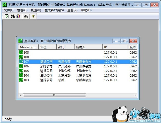The image size is (161, 123).
Task: Click 广州参会方 user cell
Action: tap(84, 66)
